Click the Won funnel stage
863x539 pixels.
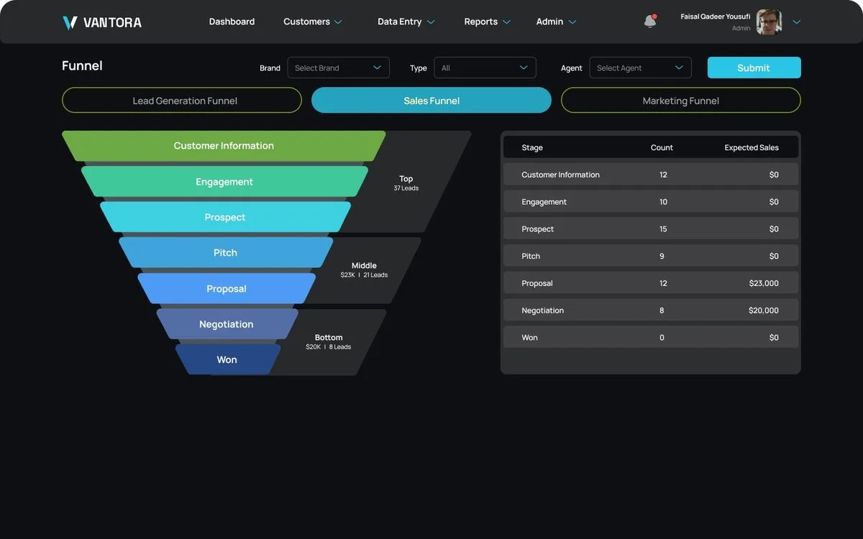[227, 360]
